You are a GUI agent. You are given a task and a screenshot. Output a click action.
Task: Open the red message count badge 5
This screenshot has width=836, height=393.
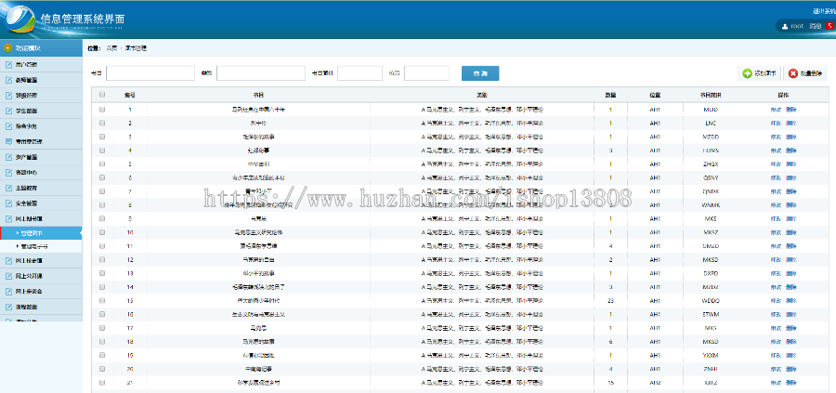point(829,26)
